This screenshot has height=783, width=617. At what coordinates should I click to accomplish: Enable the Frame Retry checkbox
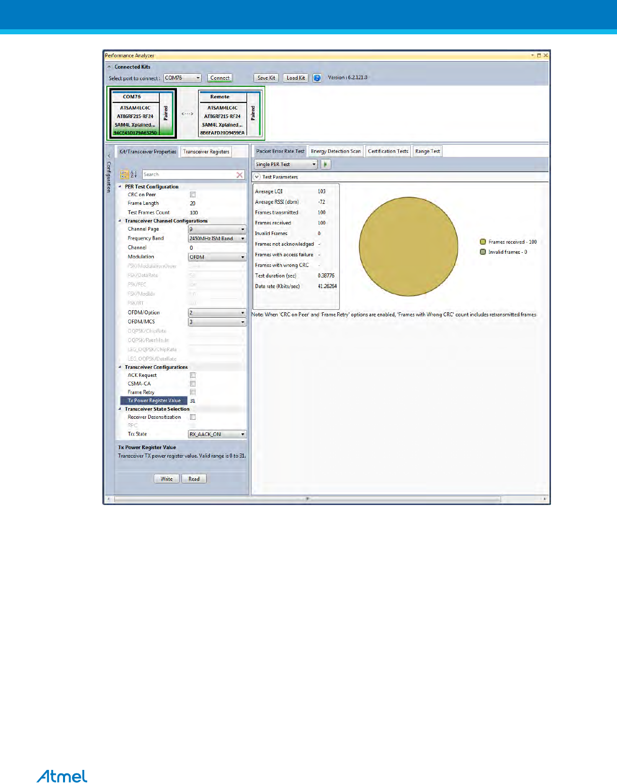(193, 393)
